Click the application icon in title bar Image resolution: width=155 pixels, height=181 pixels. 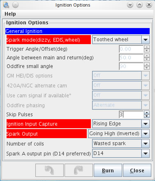pyautogui.click(x=6, y=5)
